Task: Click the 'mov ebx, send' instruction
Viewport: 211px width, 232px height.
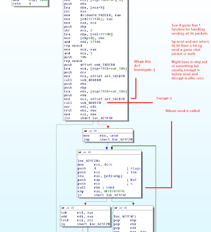Action: click(101, 136)
